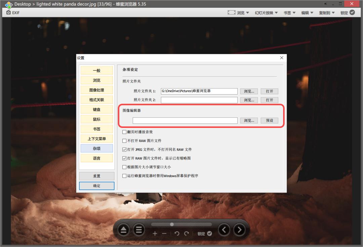Click the eject-style icon on bottom toolbar
The height and width of the screenshot is (247, 363).
123,230
